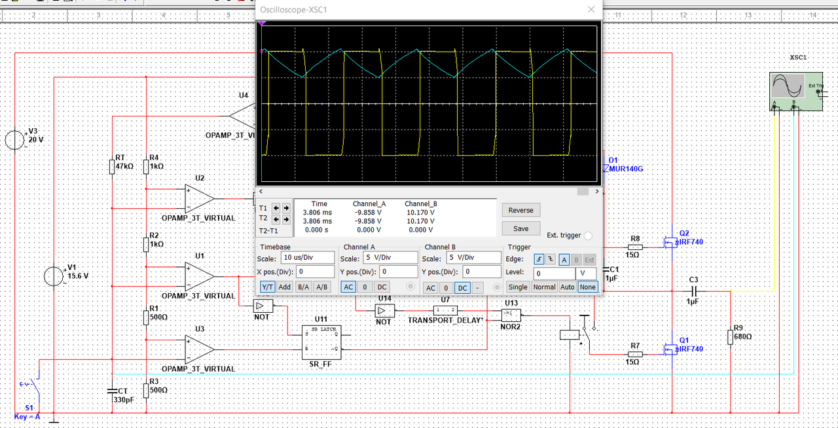The image size is (838, 428).
Task: Select the XSC1 oscilloscope instrument icon
Action: point(795,92)
